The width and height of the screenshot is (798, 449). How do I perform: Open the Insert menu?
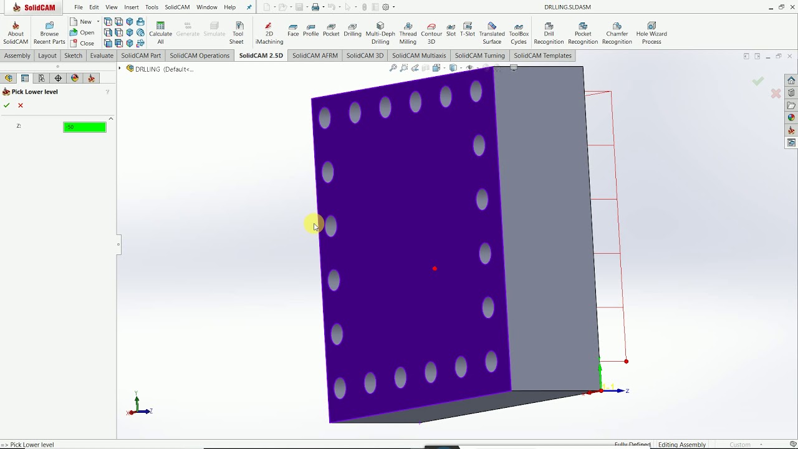(132, 7)
